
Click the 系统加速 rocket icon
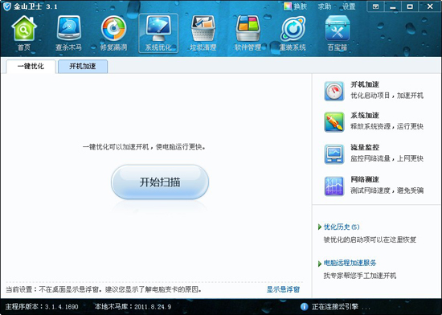pyautogui.click(x=334, y=122)
